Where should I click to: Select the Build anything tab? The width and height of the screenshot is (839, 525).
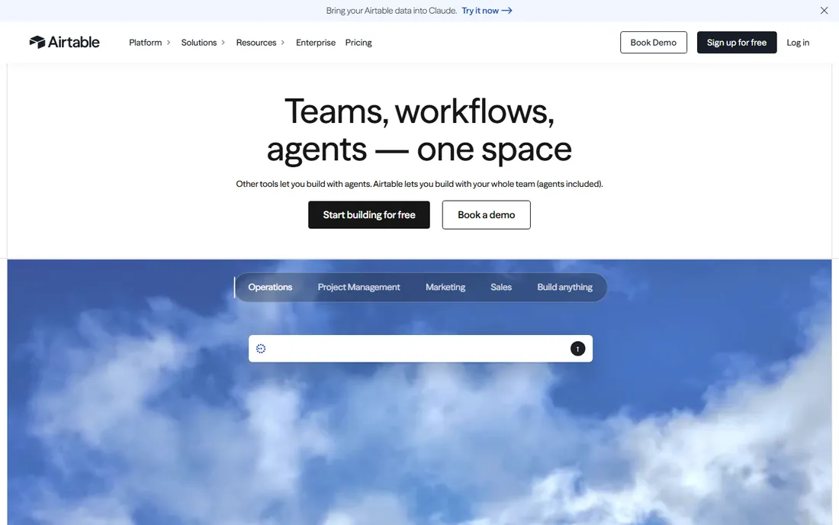[564, 288]
